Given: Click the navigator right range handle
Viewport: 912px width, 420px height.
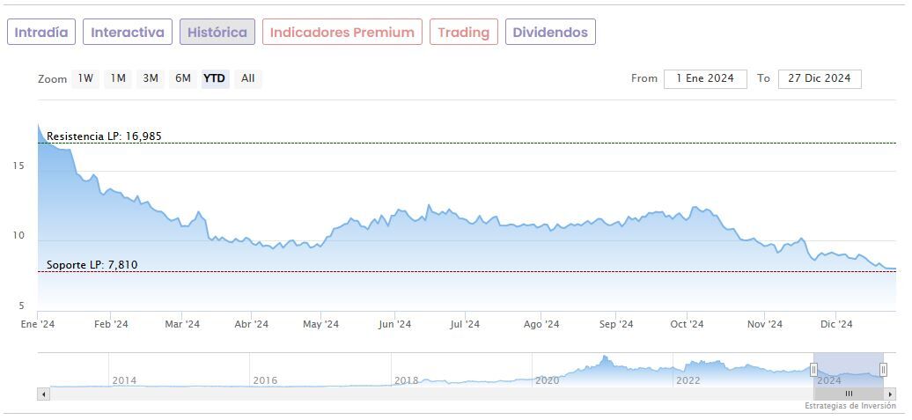Looking at the screenshot, I should click(x=883, y=370).
